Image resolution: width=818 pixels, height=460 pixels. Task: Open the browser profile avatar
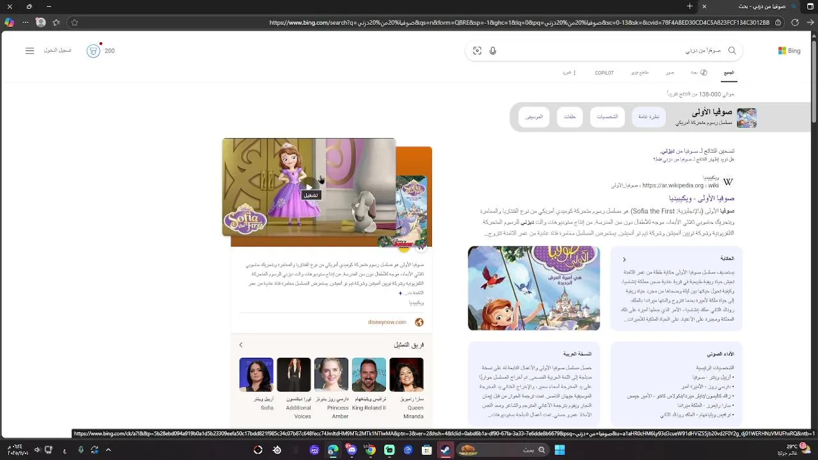coord(40,22)
